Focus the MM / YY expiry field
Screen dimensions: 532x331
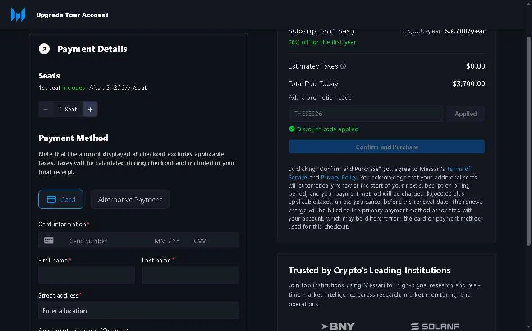[167, 241]
